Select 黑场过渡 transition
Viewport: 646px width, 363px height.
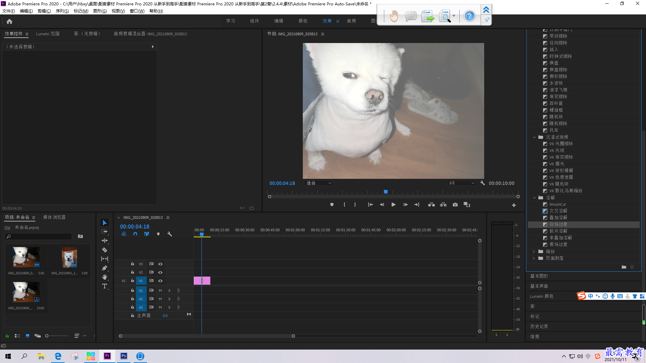click(558, 245)
